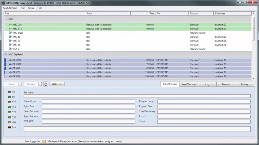
Task: Open the Send/Receive menu
Action: point(10,8)
